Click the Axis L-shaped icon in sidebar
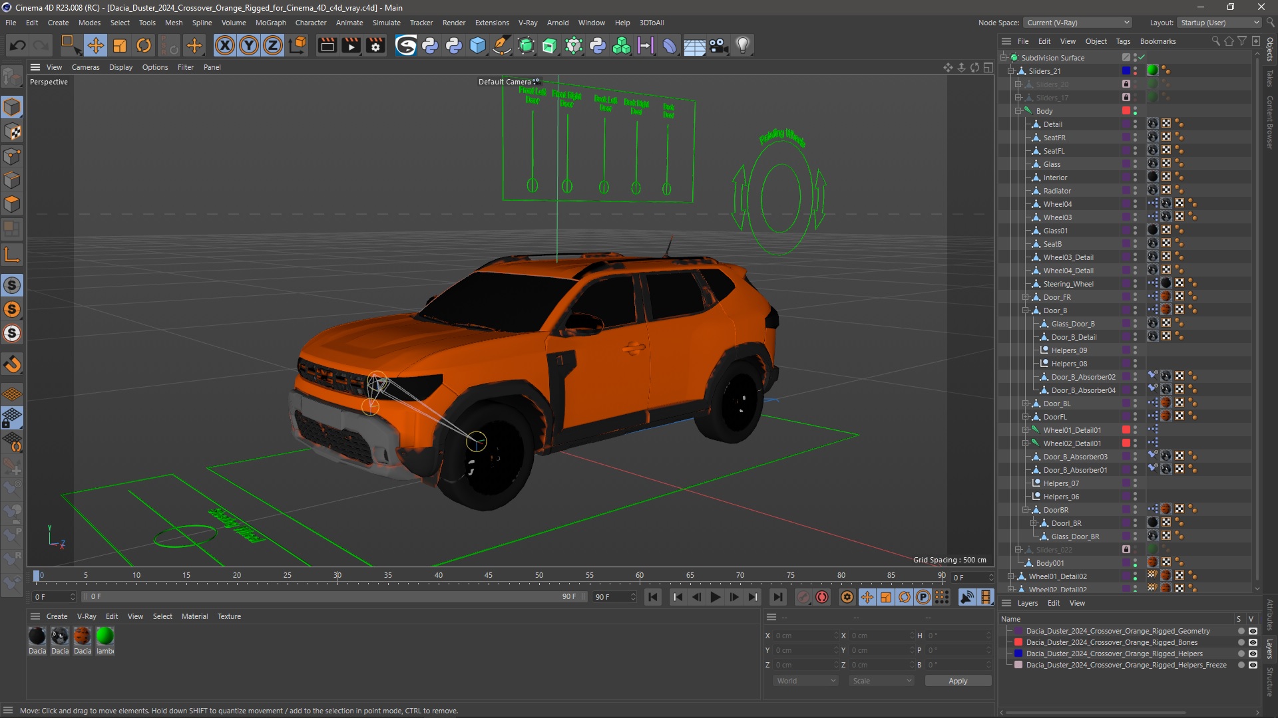1278x718 pixels. [12, 255]
